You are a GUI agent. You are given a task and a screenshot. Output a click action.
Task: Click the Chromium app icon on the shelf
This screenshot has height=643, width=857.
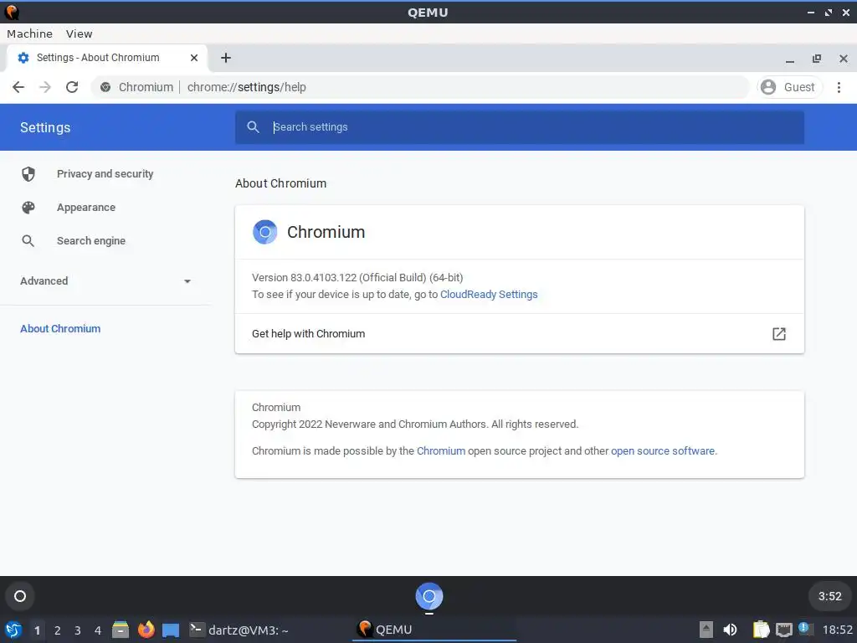tap(429, 596)
